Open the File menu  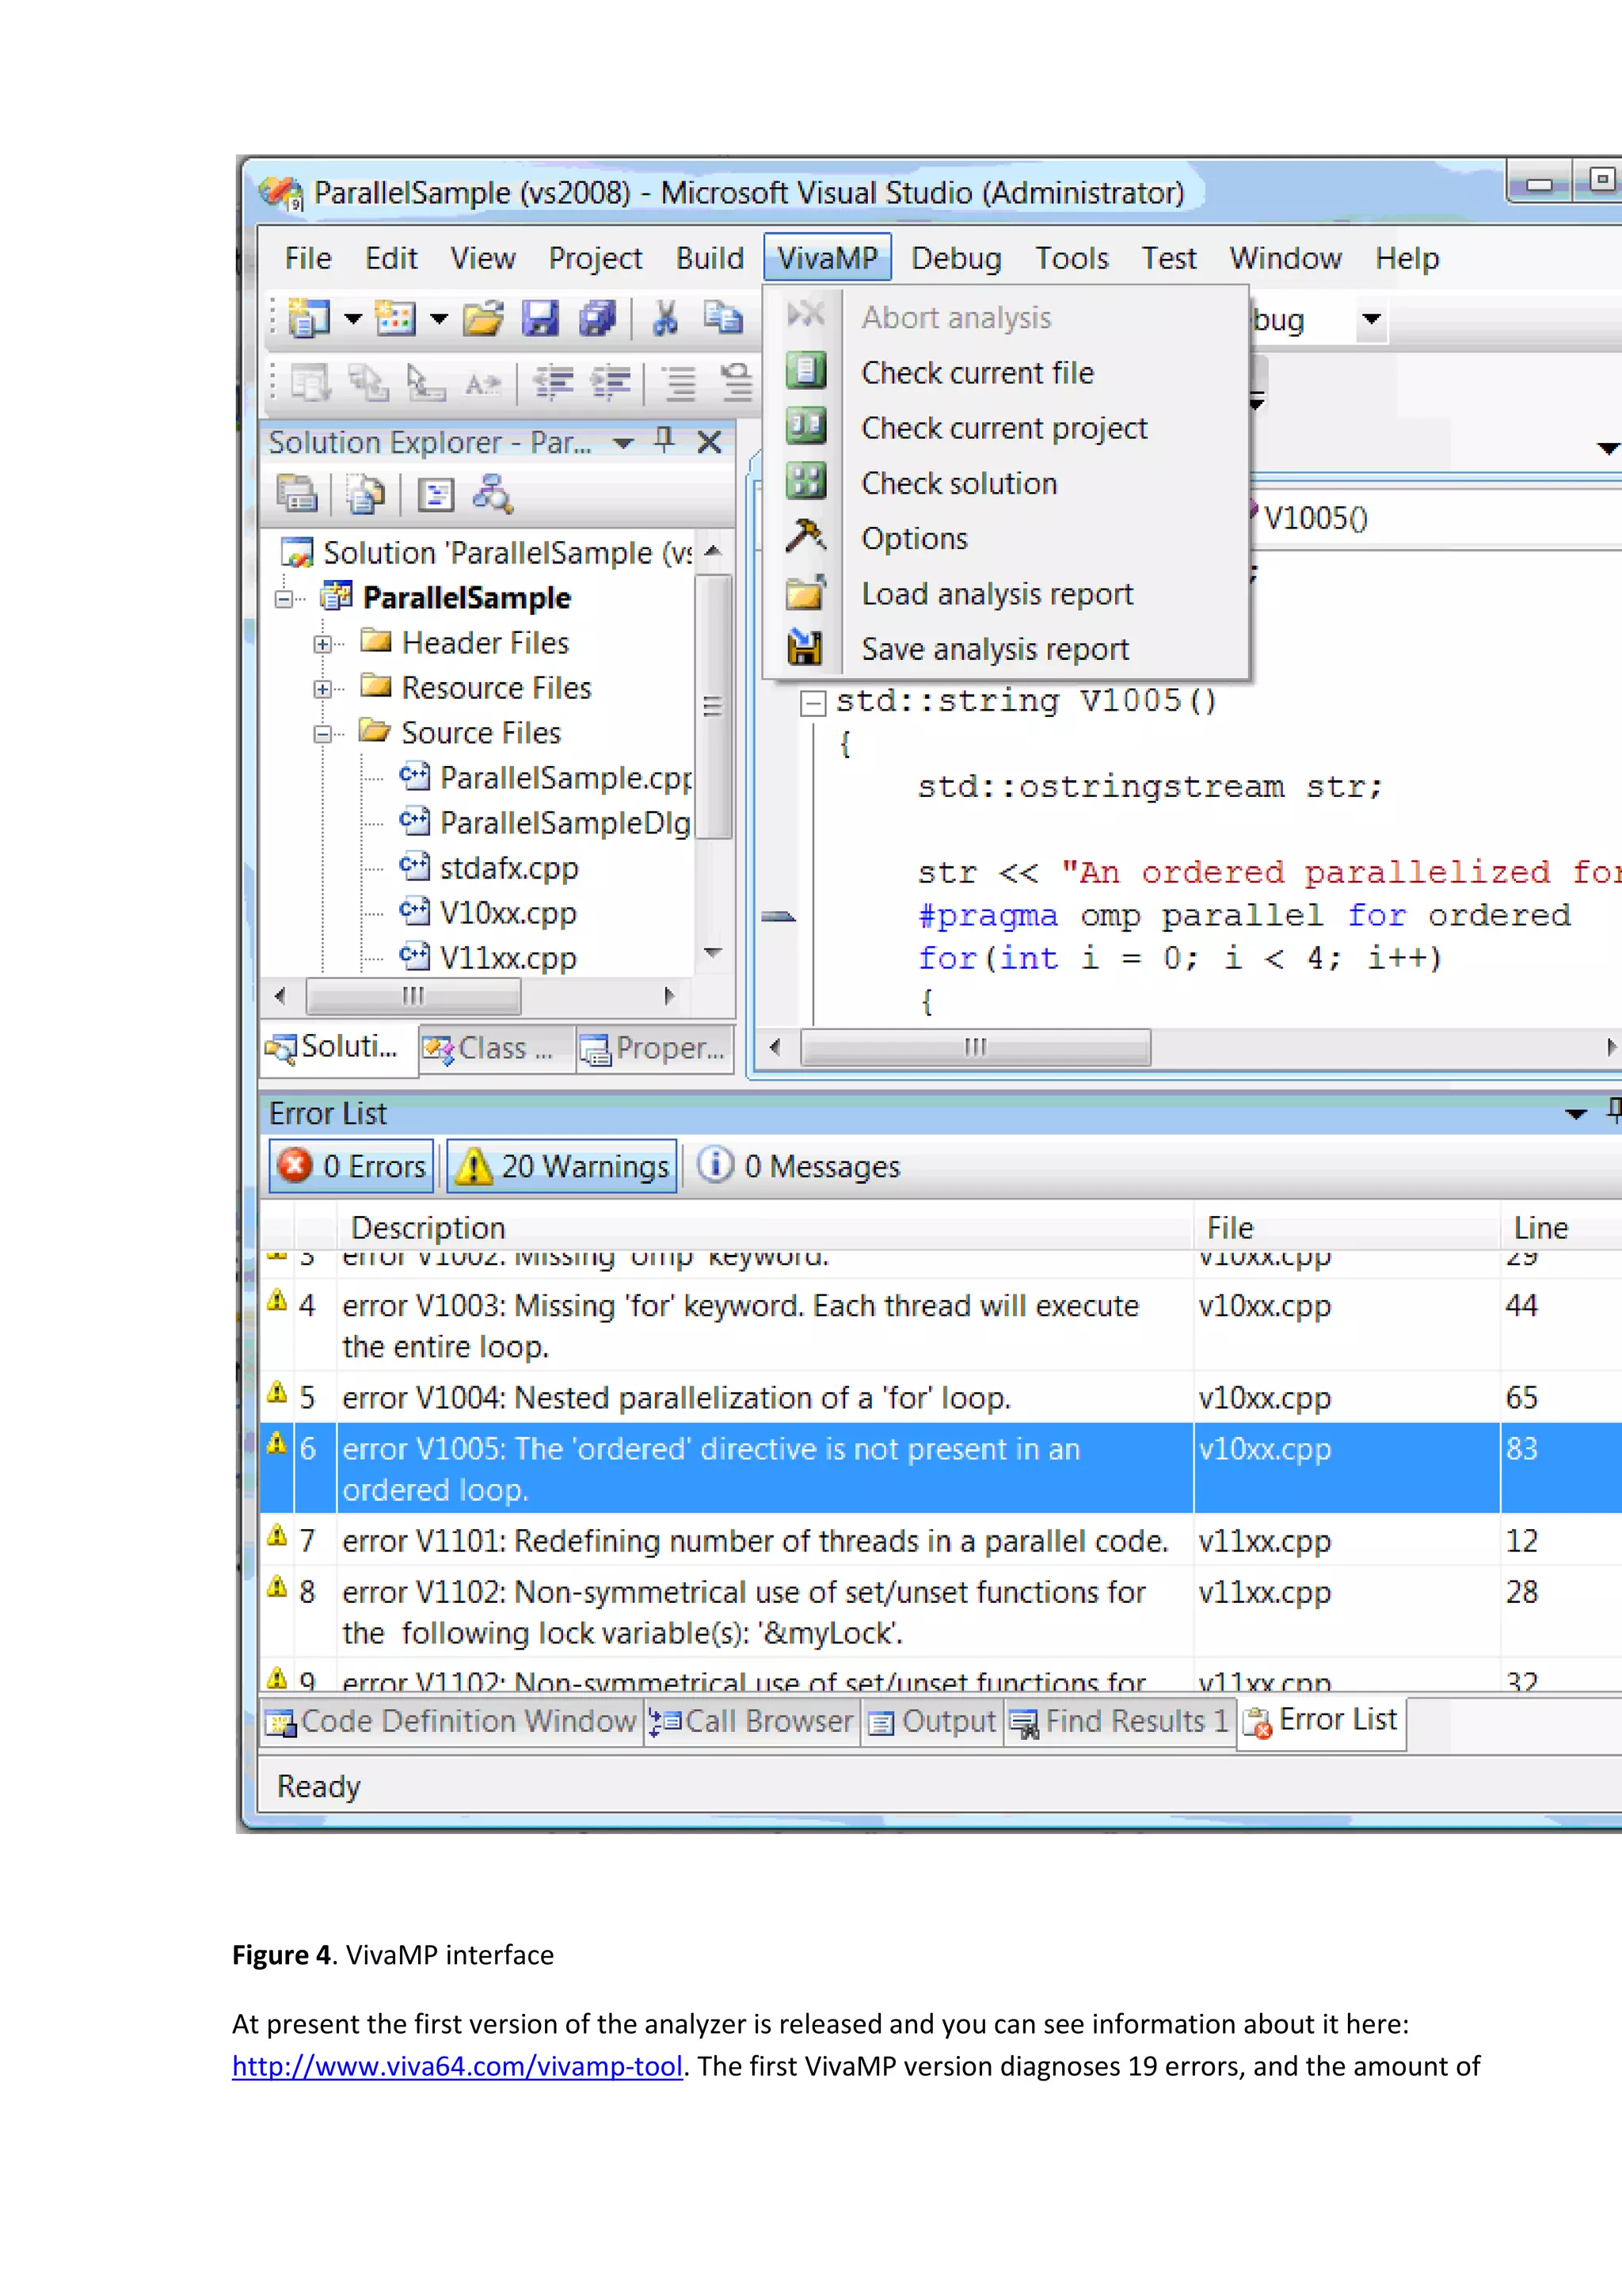(308, 258)
